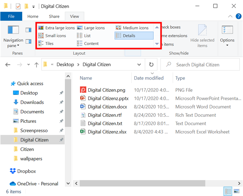Open the Recent locations dropdown
243x196 pixels.
point(28,65)
